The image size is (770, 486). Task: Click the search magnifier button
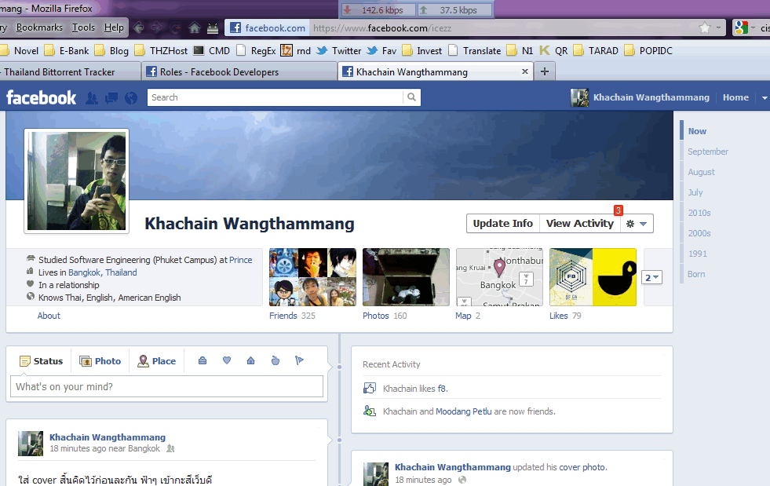(x=411, y=97)
